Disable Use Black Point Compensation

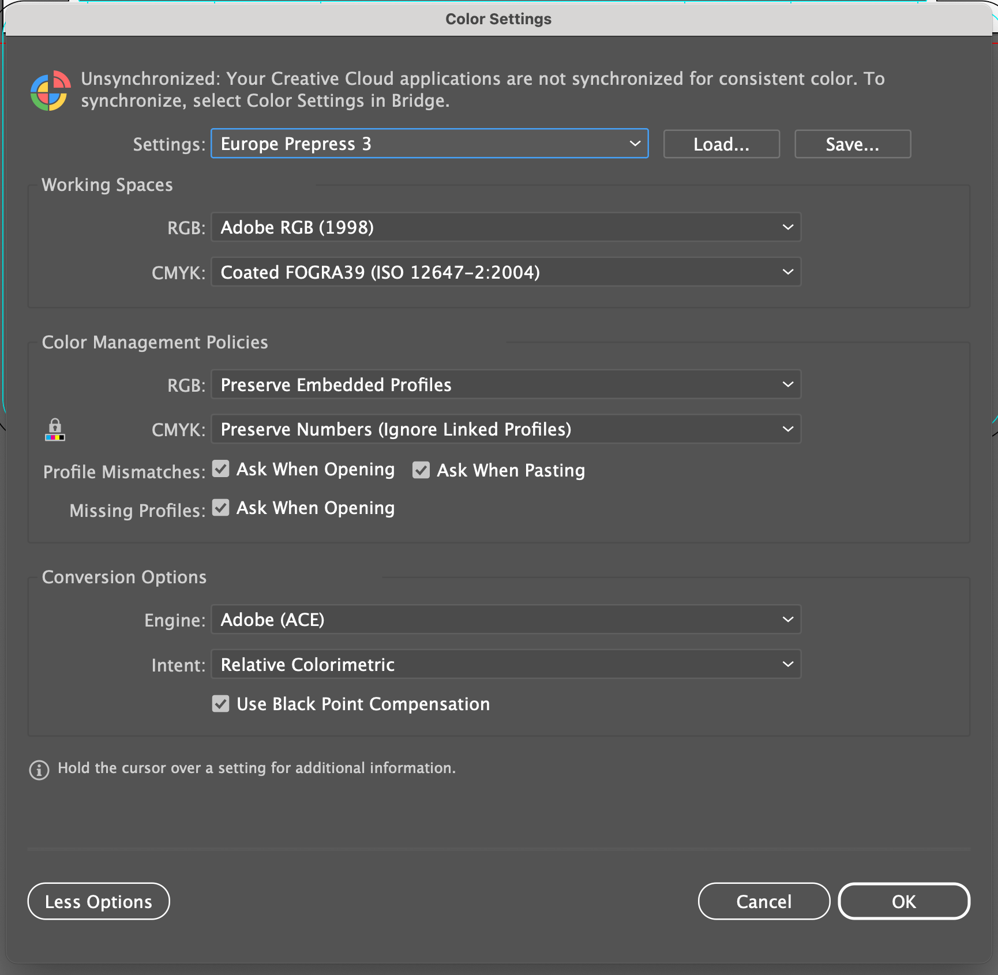click(x=220, y=703)
